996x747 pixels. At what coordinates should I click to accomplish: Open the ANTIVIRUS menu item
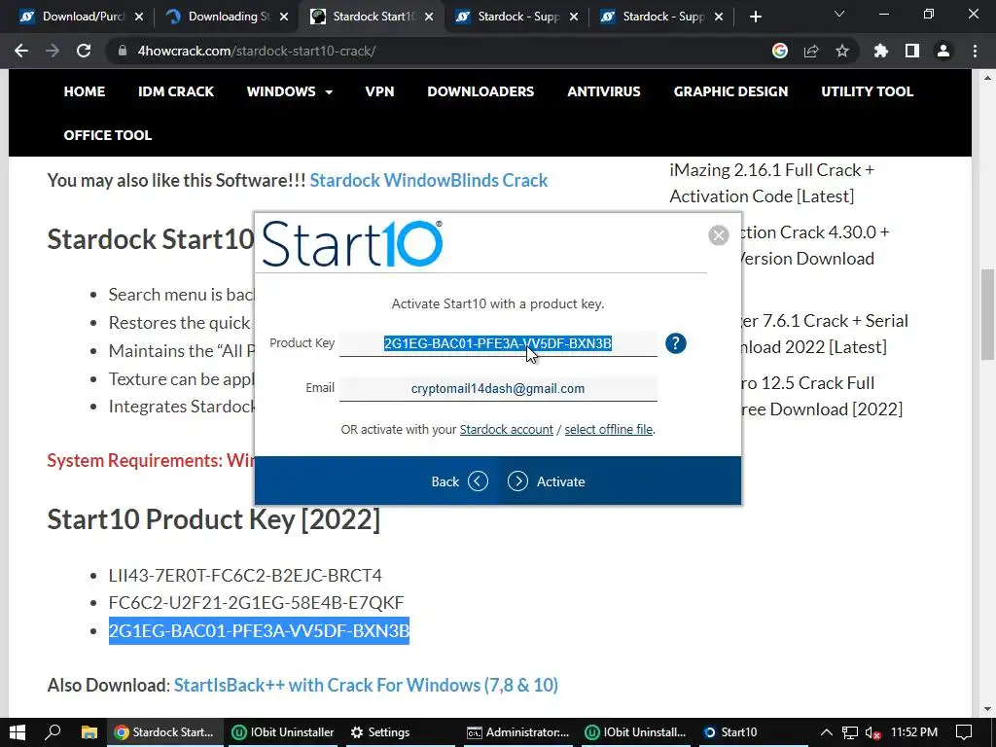[x=604, y=91]
